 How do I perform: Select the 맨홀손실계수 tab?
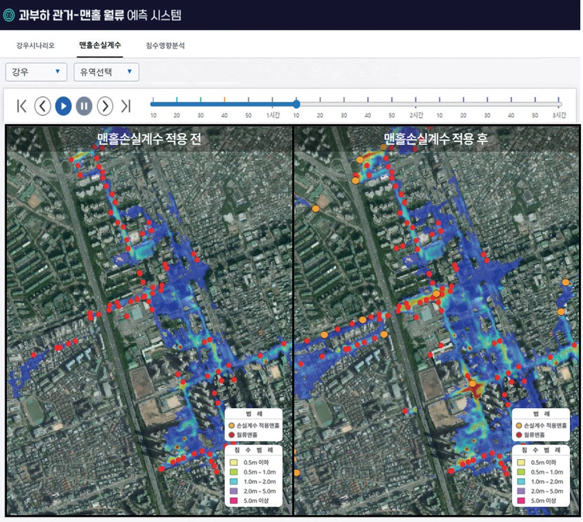(x=100, y=45)
